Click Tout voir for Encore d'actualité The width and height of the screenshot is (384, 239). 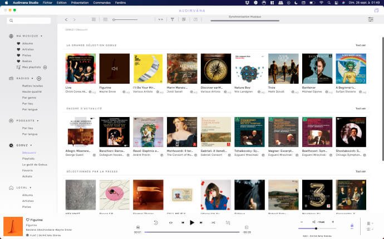361,109
